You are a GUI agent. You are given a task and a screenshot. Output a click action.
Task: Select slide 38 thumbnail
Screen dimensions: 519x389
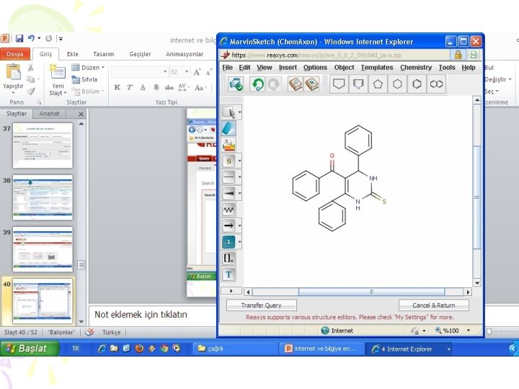click(43, 197)
